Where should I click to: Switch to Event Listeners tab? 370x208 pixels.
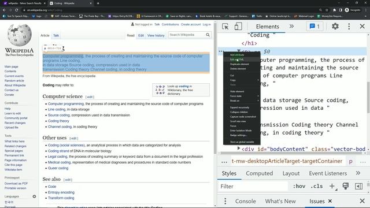[x=328, y=173]
